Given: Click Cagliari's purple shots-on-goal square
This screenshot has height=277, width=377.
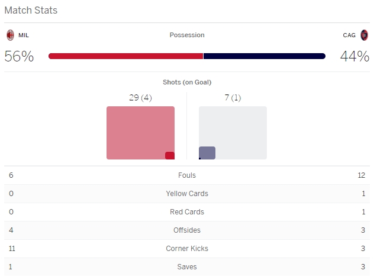Looking at the screenshot, I should (207, 153).
